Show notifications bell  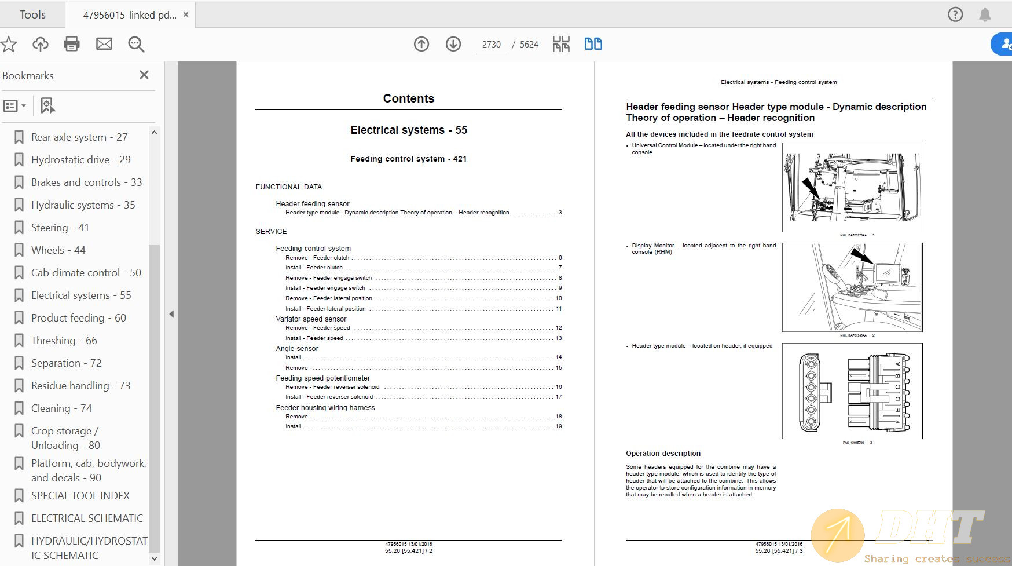pyautogui.click(x=985, y=14)
